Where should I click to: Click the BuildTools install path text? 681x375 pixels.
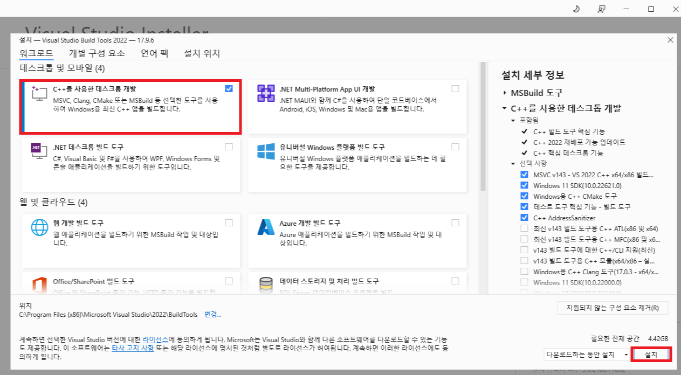[108, 314]
